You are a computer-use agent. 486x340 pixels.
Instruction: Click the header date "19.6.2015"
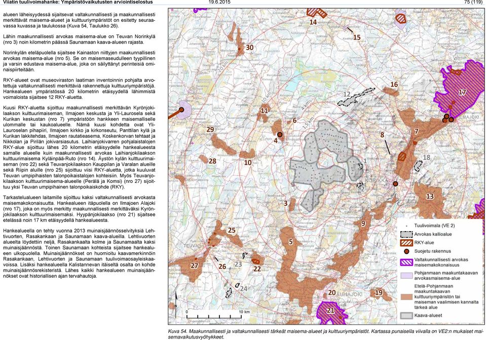(219, 2)
